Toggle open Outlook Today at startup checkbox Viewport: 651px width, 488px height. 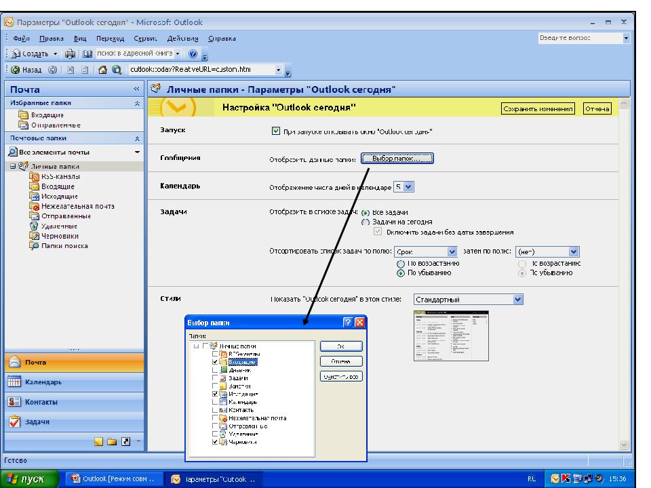click(x=276, y=131)
